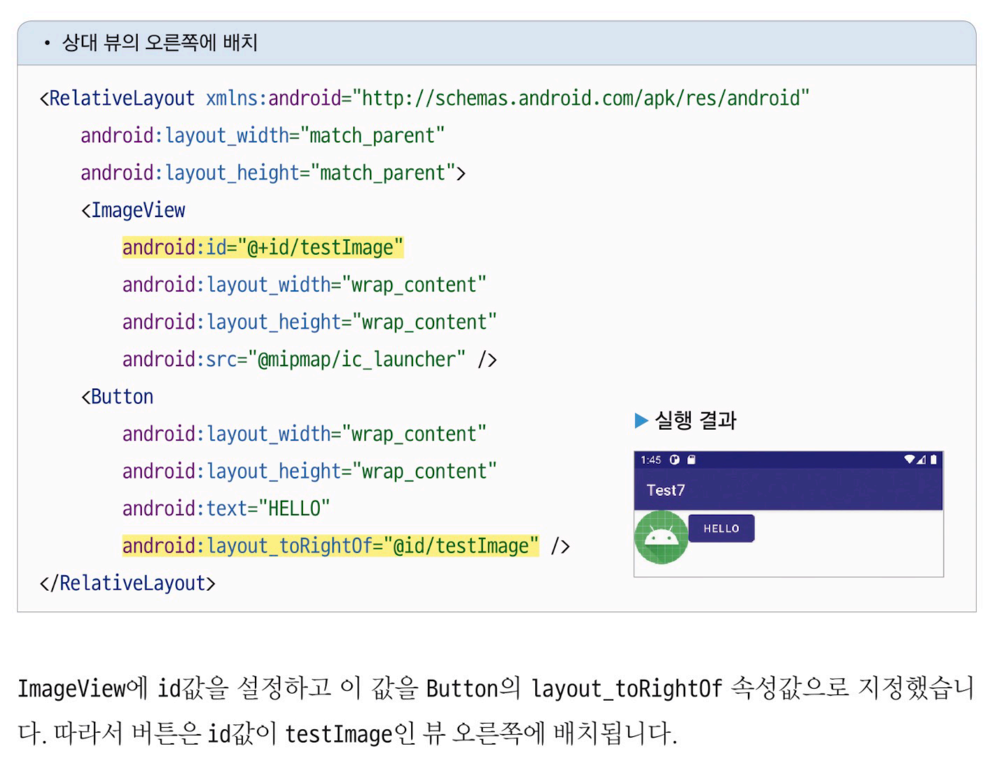Viewport: 984px width, 770px height.
Task: Click the layout_height="match_parent"> code line
Action: [x=273, y=173]
